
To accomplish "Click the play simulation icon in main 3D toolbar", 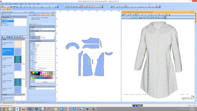I will (x=120, y=7).
